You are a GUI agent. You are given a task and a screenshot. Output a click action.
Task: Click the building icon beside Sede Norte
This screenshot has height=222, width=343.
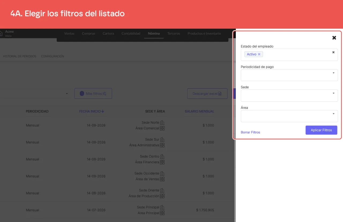[x=162, y=123]
